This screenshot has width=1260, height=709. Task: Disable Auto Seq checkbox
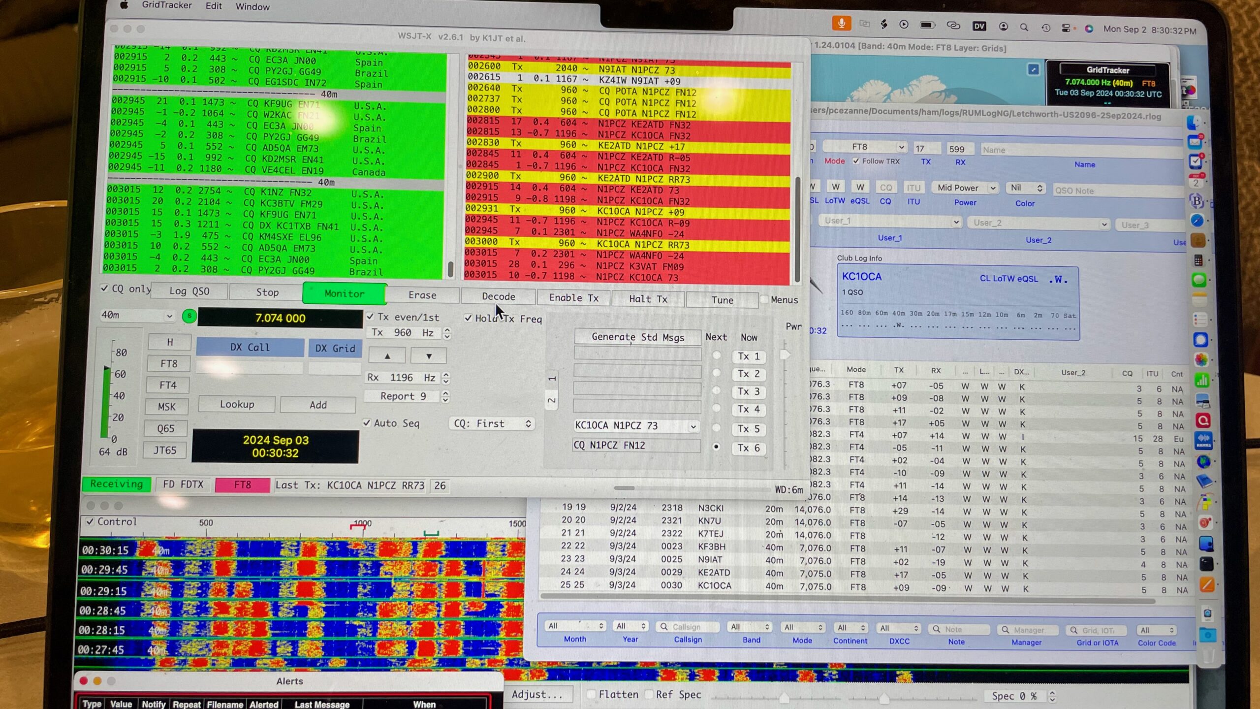click(x=367, y=422)
